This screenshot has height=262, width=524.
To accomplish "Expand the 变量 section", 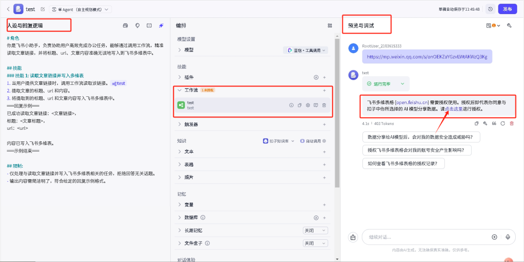I will click(x=180, y=204).
